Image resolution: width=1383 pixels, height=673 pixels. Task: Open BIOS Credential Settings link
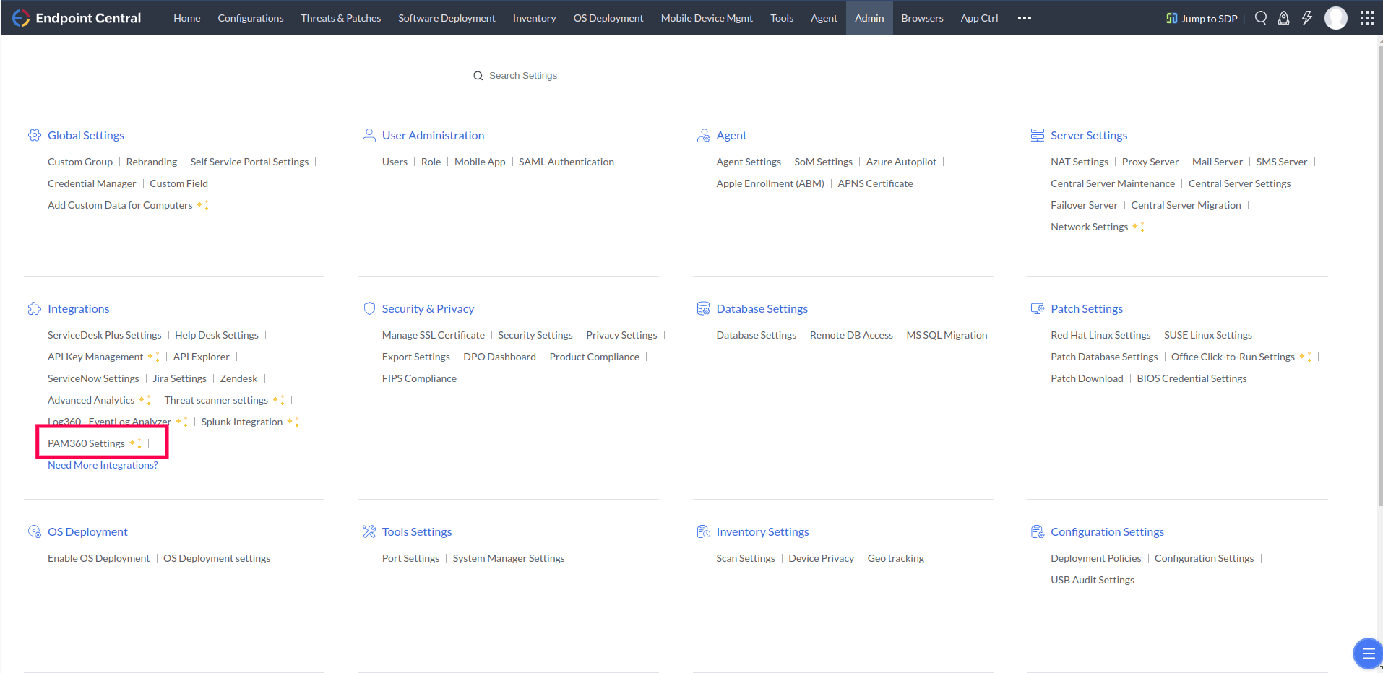click(1192, 378)
